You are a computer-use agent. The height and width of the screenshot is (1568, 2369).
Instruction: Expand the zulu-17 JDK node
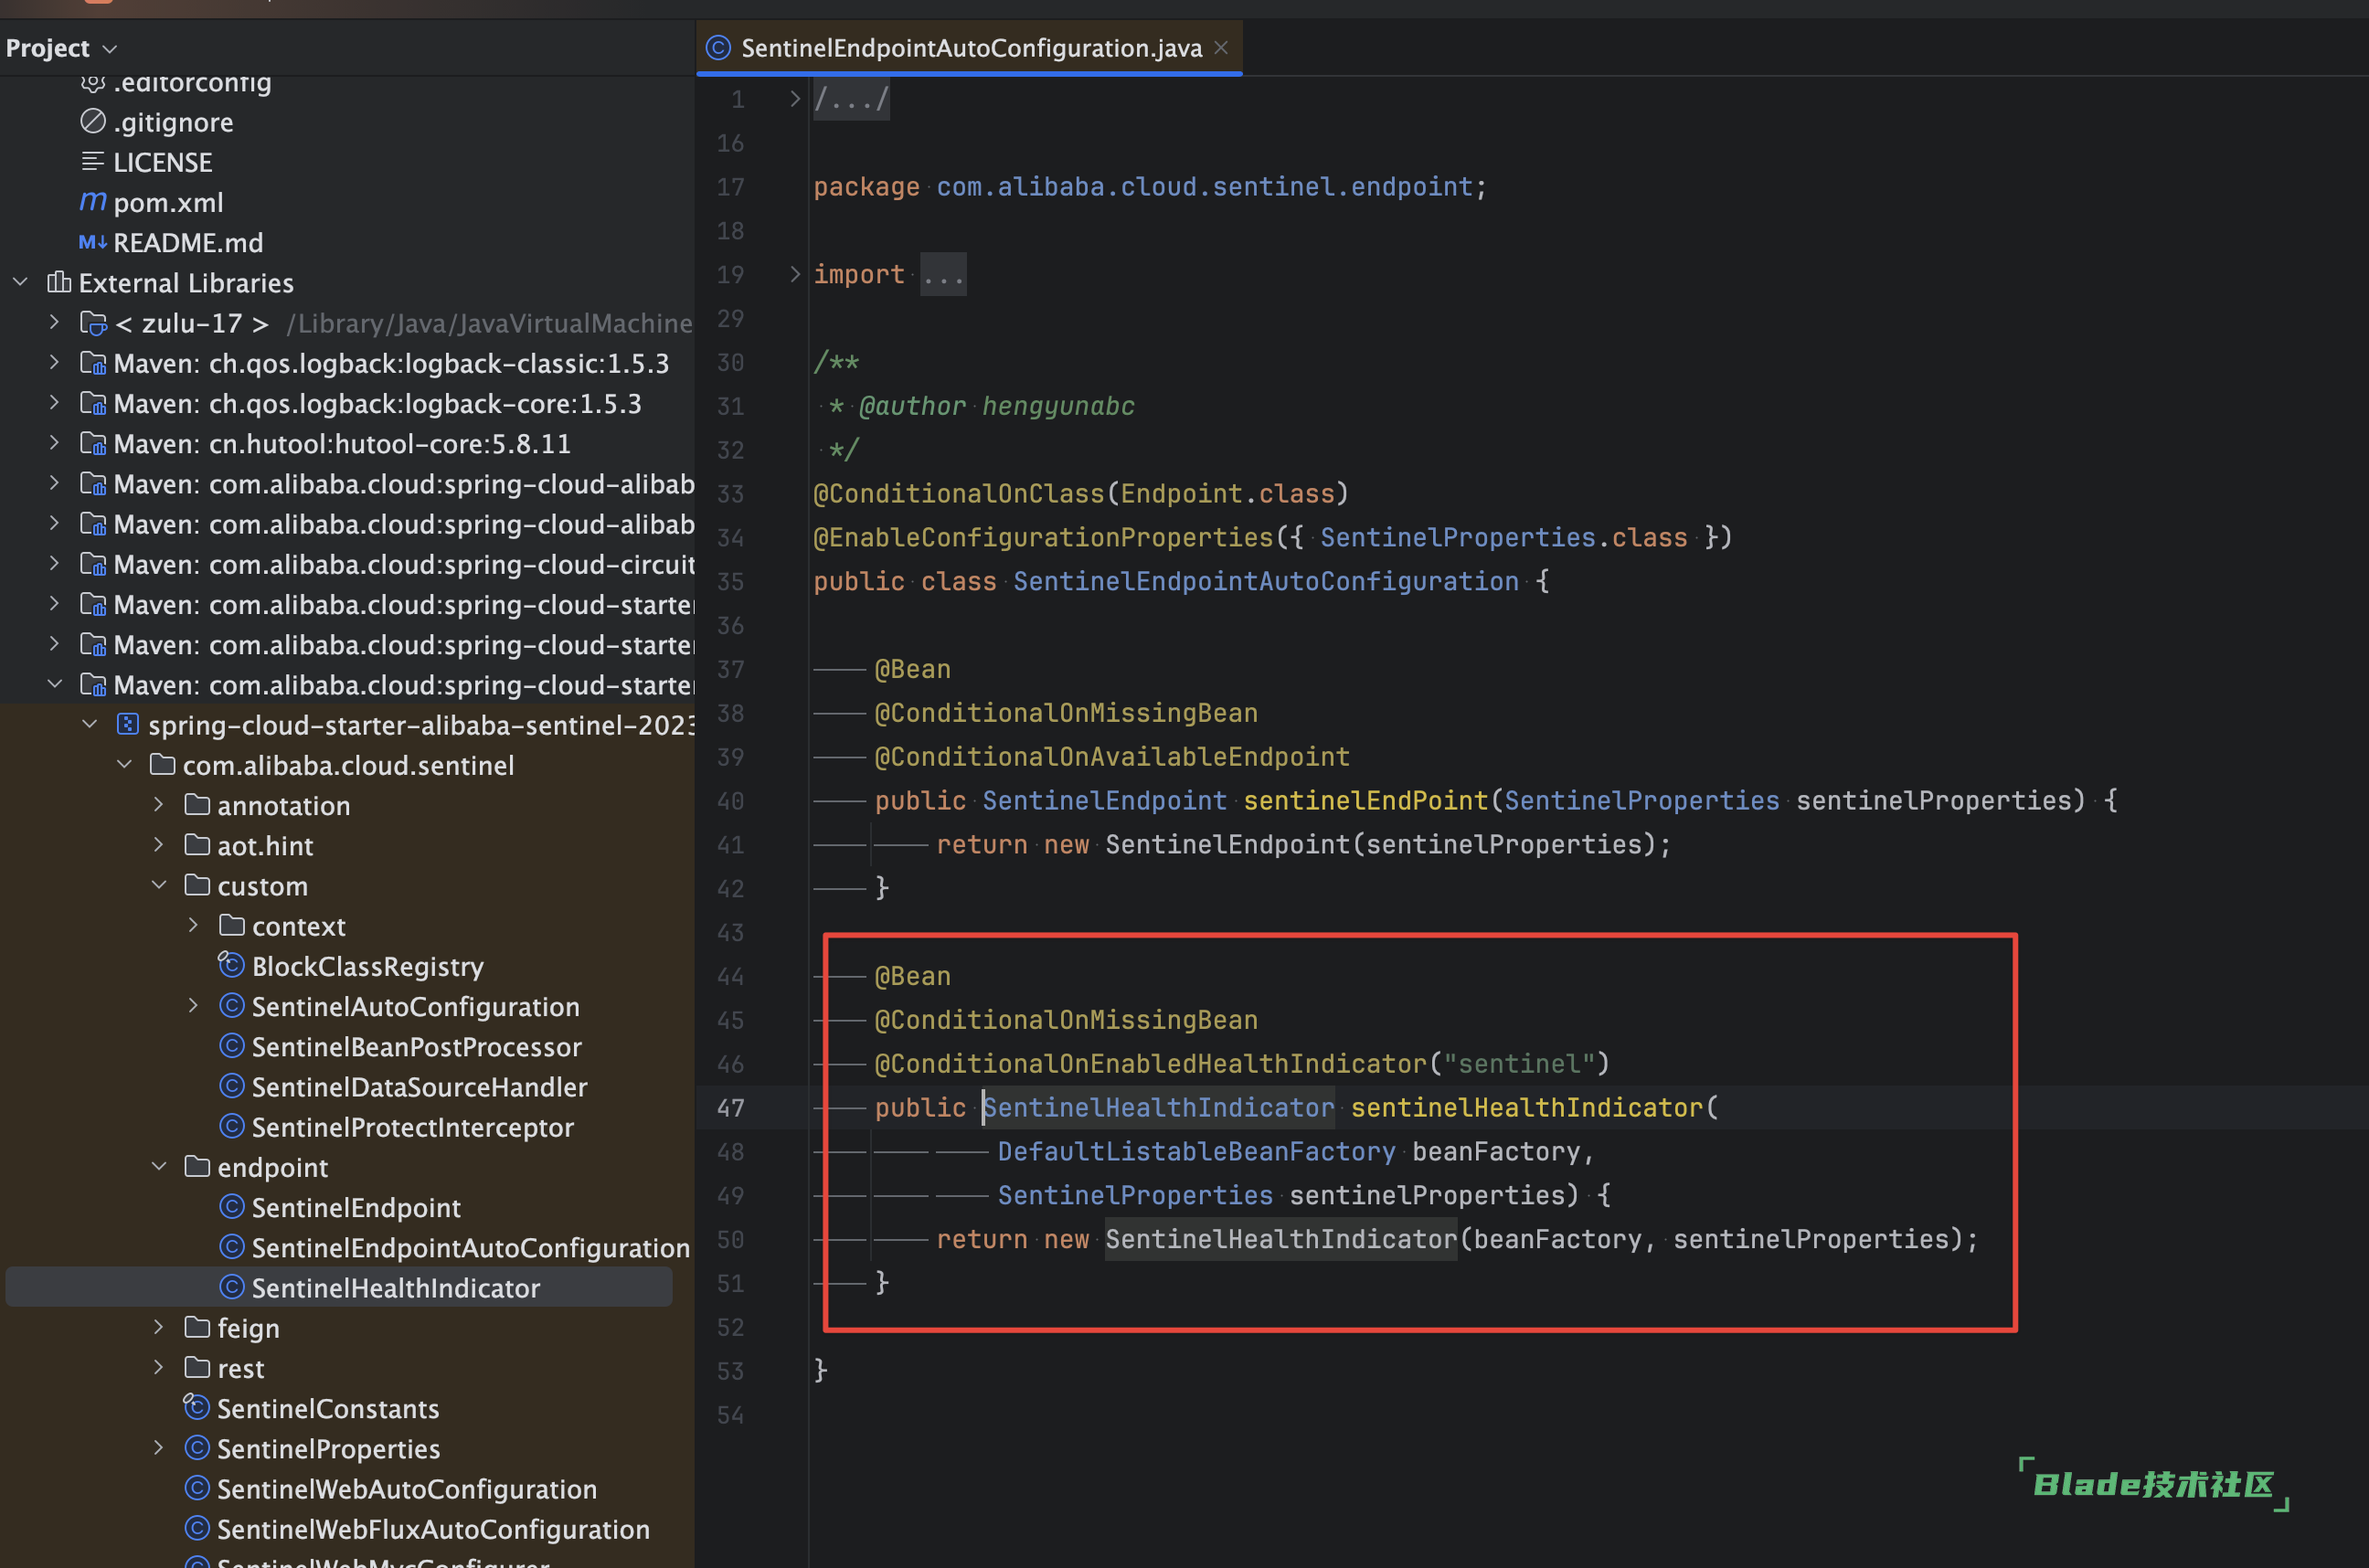[55, 322]
